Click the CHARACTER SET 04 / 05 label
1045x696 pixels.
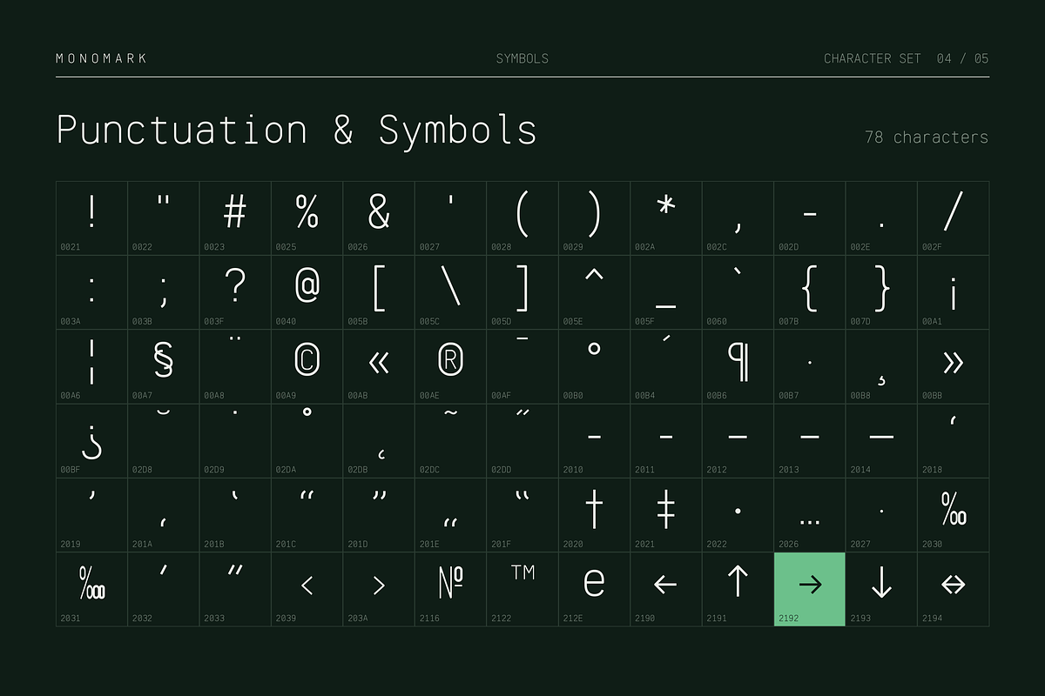[907, 58]
